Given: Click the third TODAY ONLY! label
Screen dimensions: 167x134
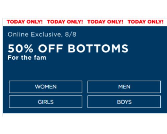Looking at the screenshot, I should click(105, 22).
